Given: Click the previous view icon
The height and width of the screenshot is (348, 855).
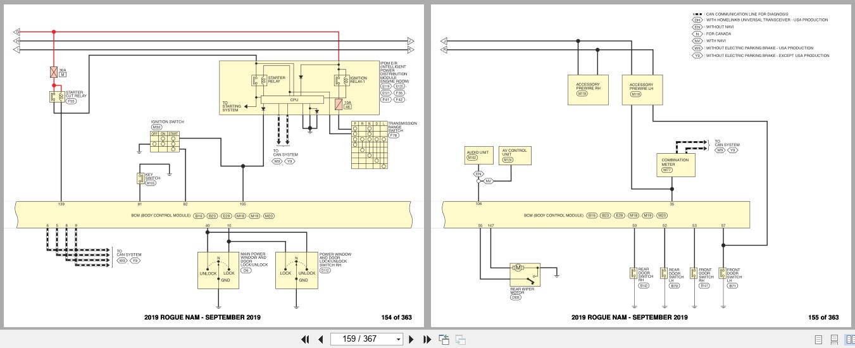Looking at the screenshot, I should [444, 339].
